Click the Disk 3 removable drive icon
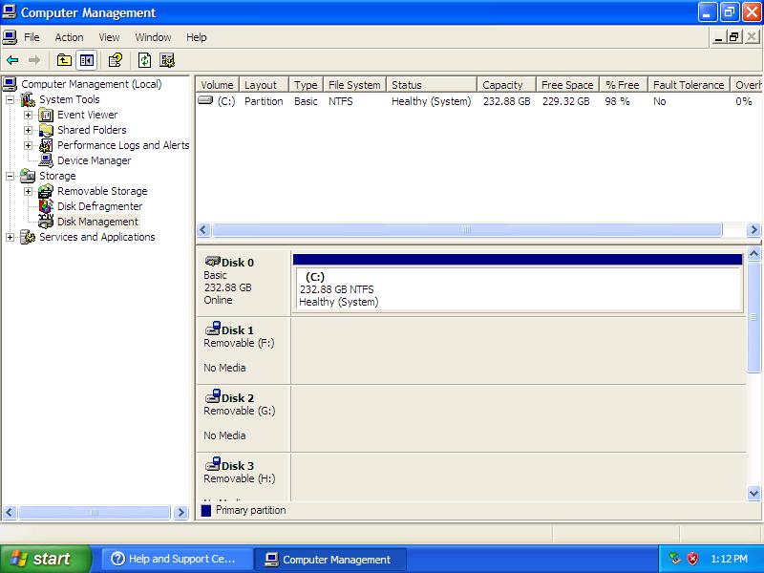Screen dimensions: 764x573 tap(212, 463)
